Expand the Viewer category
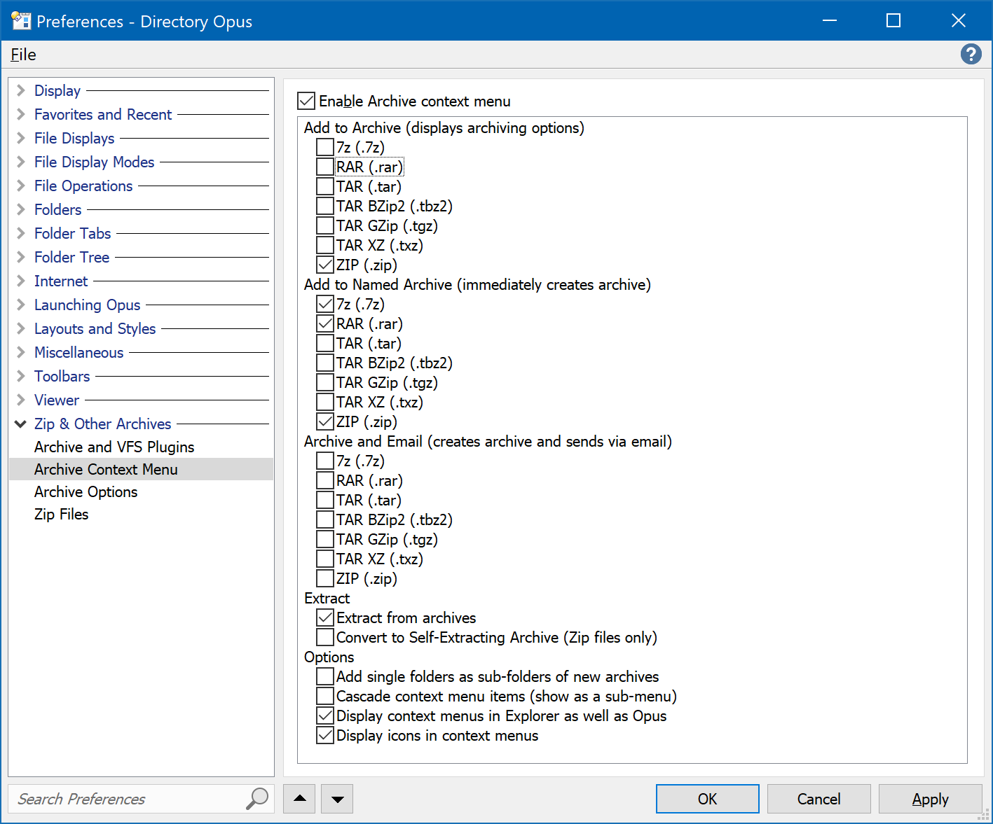The image size is (993, 824). 20,400
